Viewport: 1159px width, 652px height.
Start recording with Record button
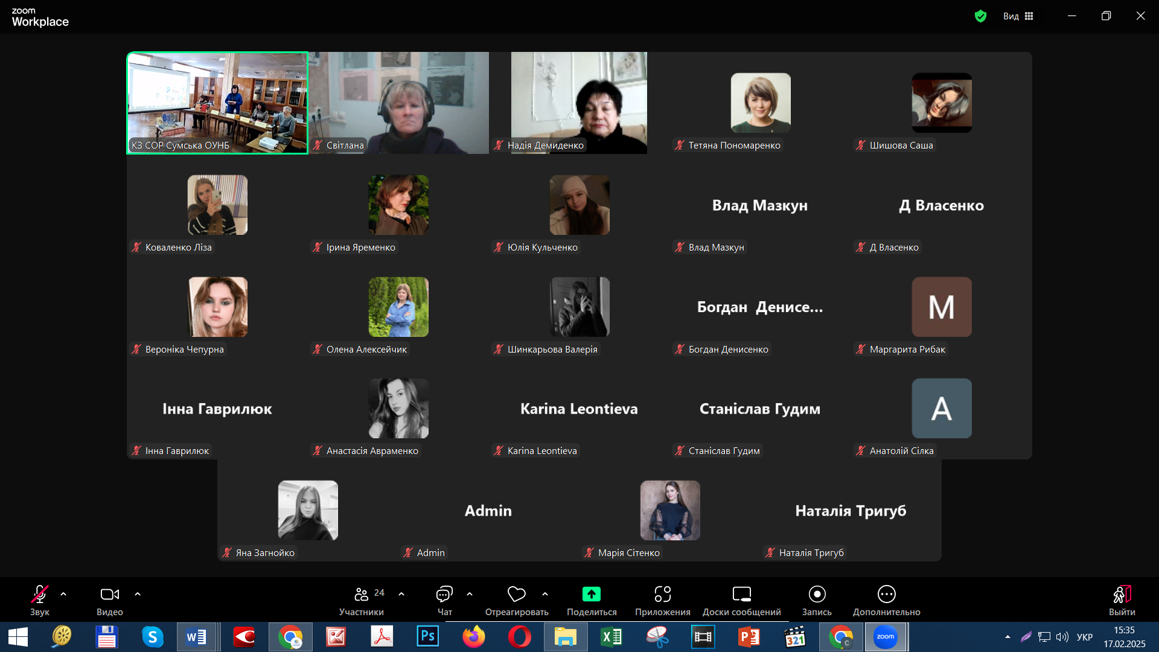click(x=817, y=595)
